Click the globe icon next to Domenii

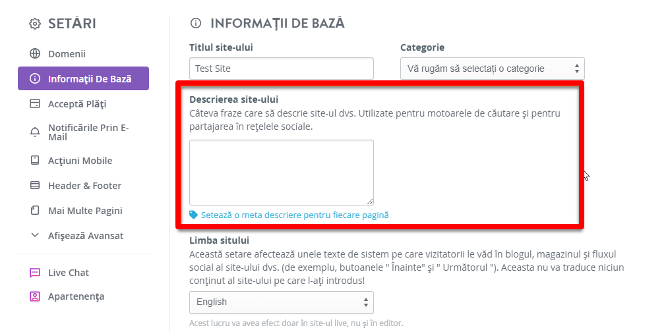[x=34, y=53]
